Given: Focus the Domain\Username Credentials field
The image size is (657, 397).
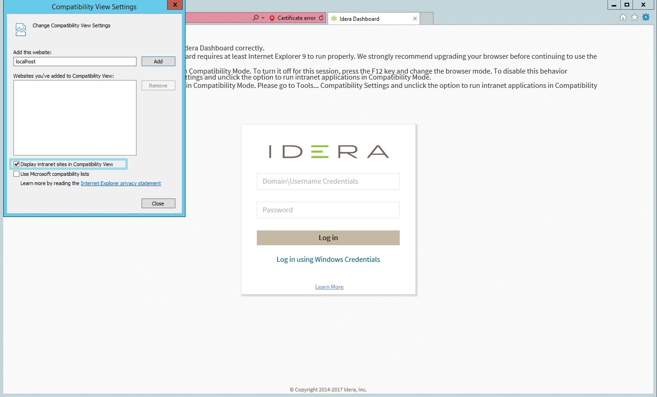Looking at the screenshot, I should click(328, 181).
